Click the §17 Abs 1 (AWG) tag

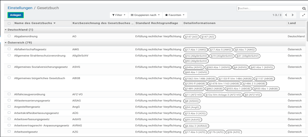pyautogui.click(x=195, y=50)
